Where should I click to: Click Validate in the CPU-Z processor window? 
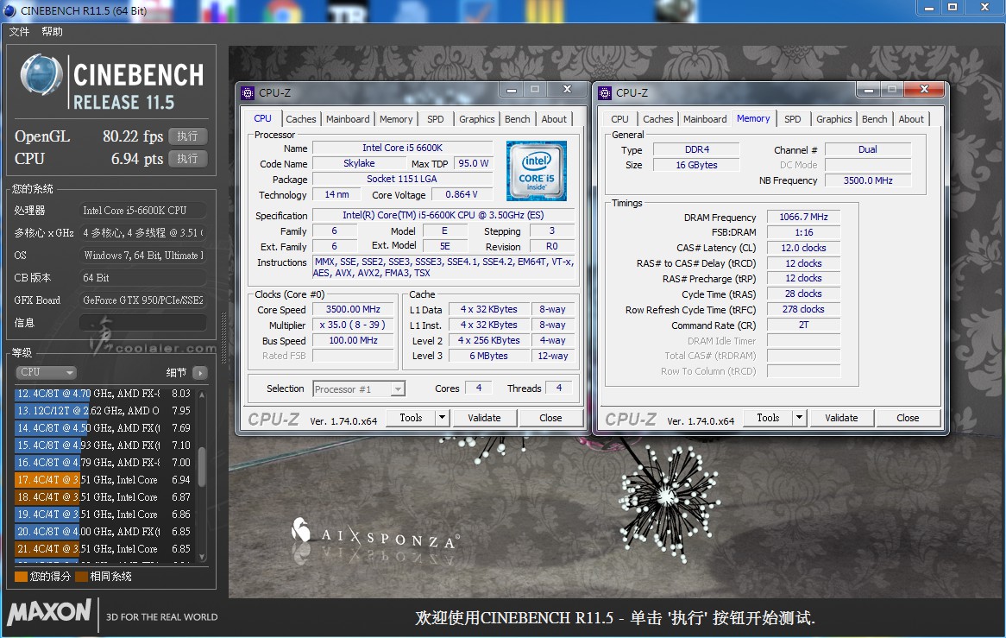[484, 418]
